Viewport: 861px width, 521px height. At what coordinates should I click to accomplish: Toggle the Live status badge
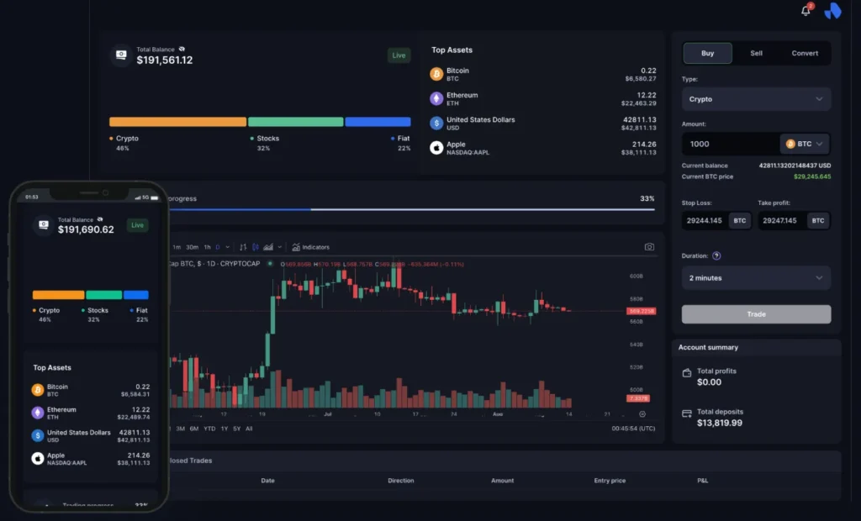pyautogui.click(x=398, y=55)
